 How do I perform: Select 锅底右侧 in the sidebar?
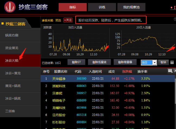click(20, 35)
